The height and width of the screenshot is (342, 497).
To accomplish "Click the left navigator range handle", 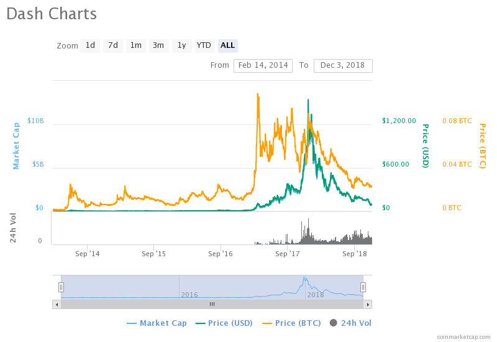I will click(61, 287).
